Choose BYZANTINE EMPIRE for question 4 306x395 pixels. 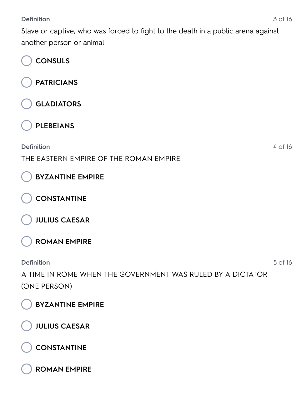tap(27, 177)
